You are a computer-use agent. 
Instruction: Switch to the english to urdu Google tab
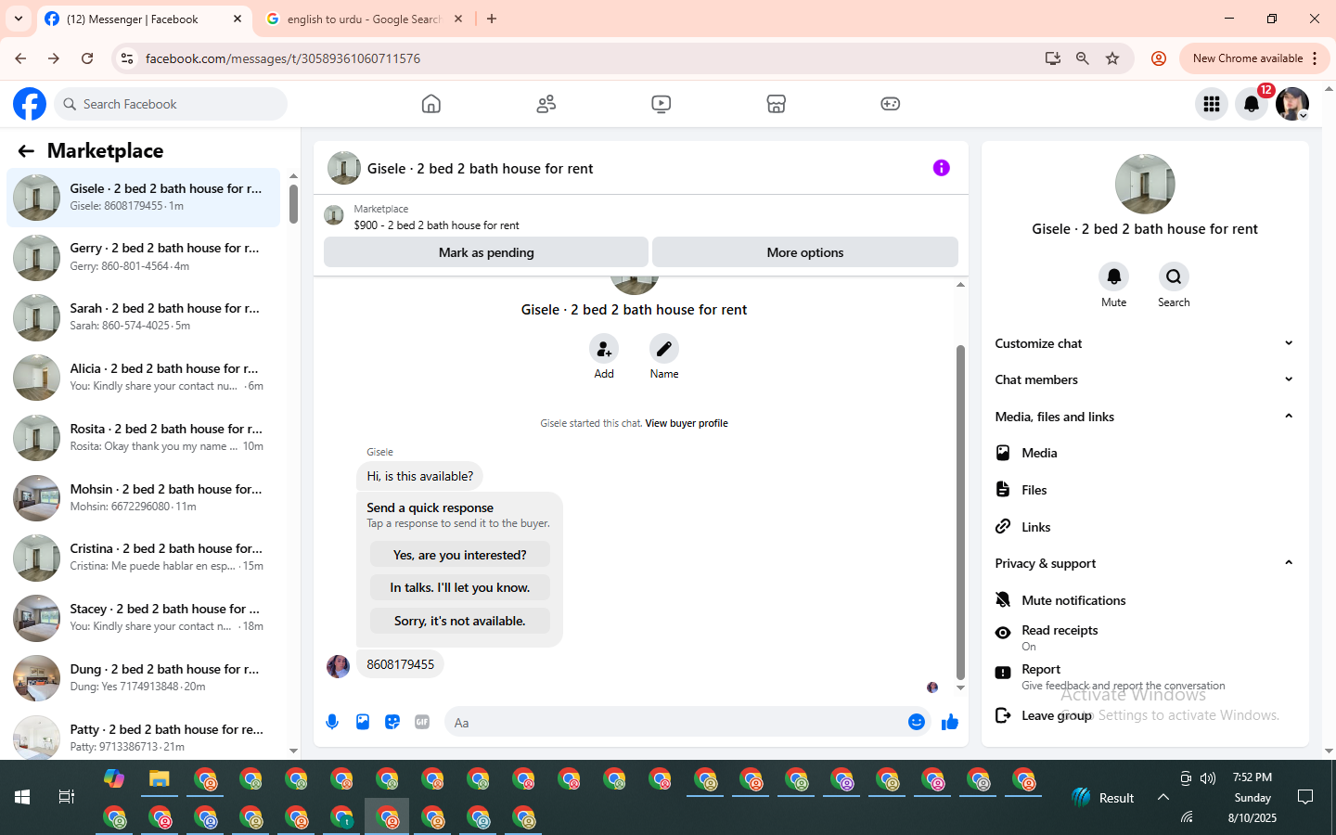[364, 19]
